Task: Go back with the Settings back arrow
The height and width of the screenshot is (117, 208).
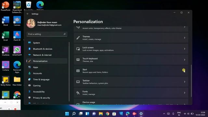Action: pos(28,14)
